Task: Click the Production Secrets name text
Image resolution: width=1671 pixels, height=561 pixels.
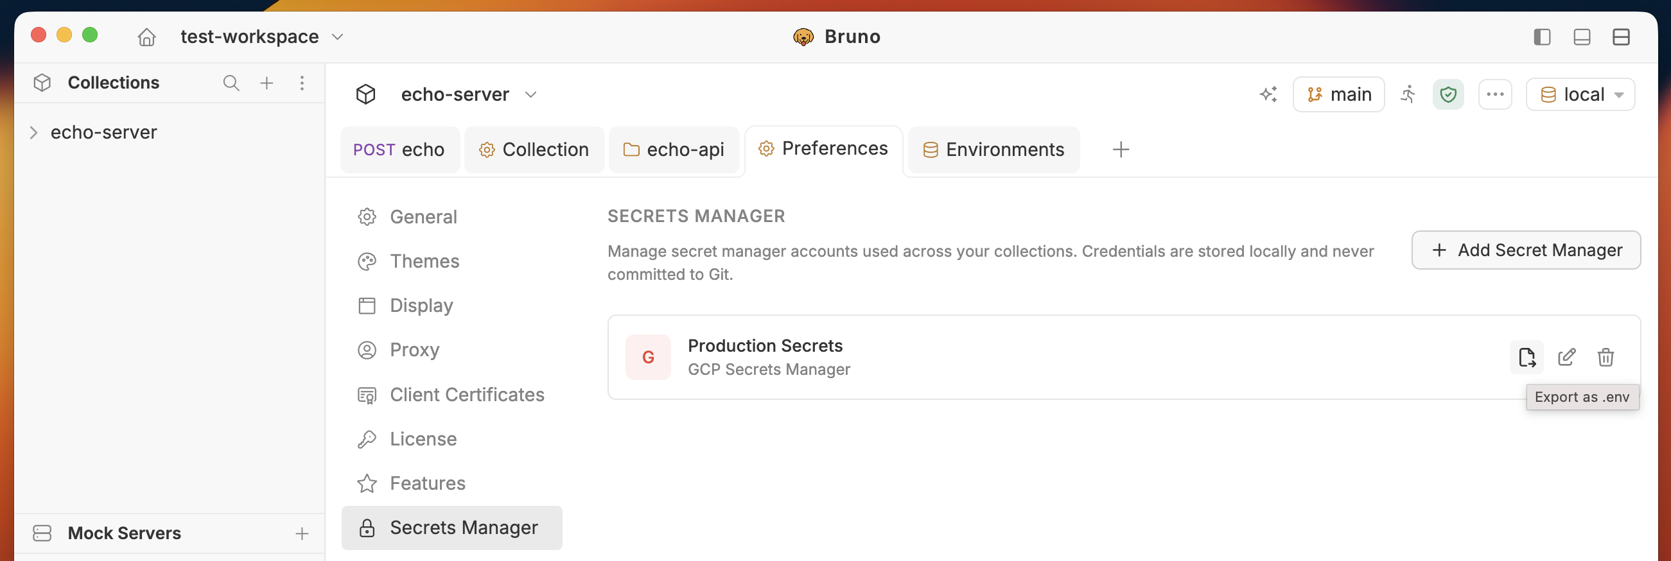Action: pos(765,346)
